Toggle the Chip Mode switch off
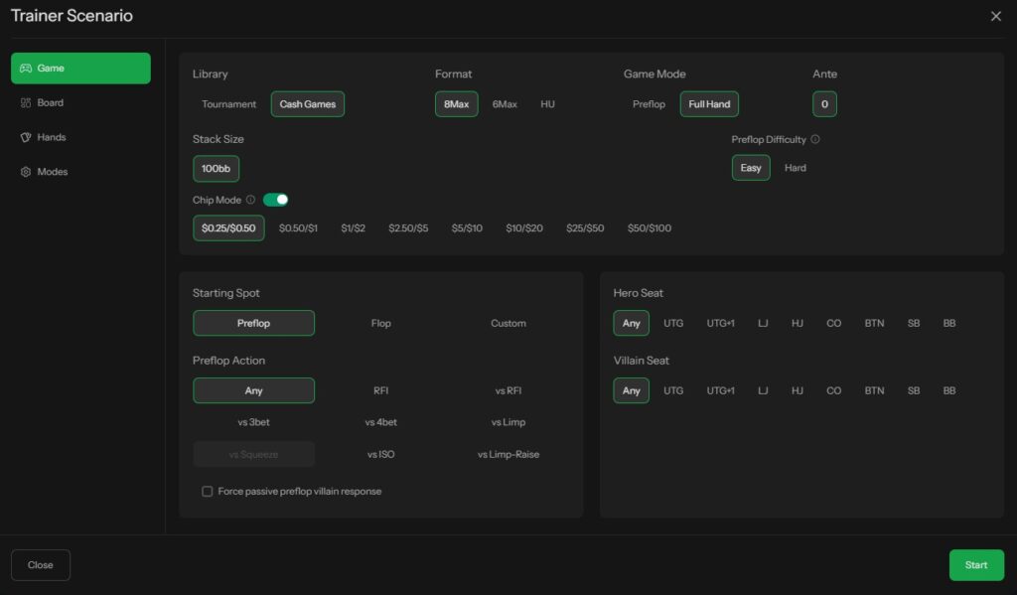Screen dimensions: 1017x595 [x=275, y=200]
